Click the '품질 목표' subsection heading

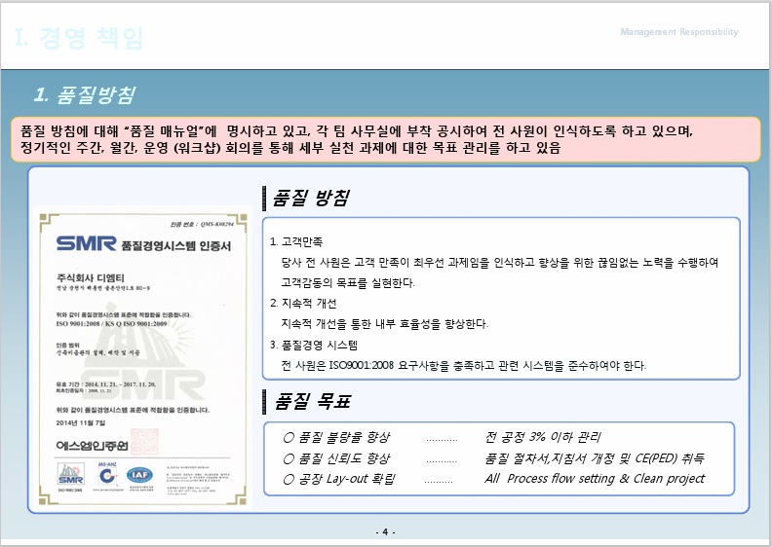click(x=312, y=402)
